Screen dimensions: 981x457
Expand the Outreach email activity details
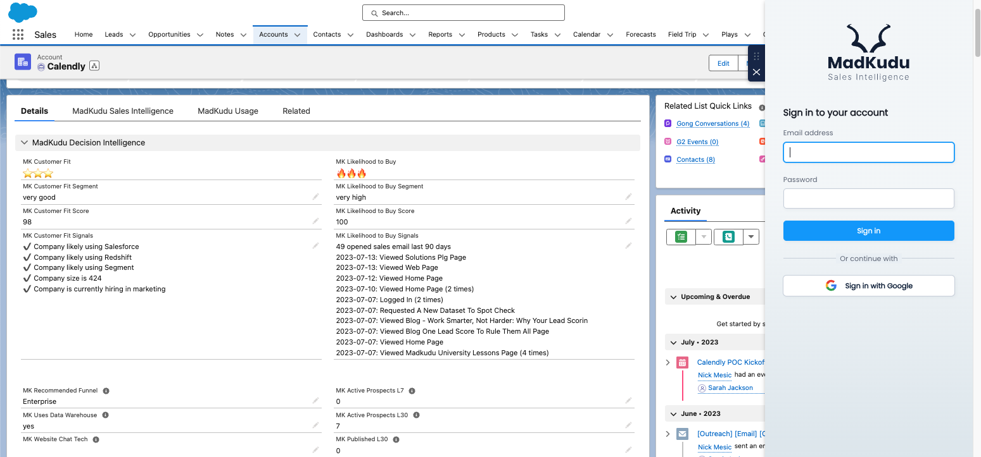tap(668, 434)
